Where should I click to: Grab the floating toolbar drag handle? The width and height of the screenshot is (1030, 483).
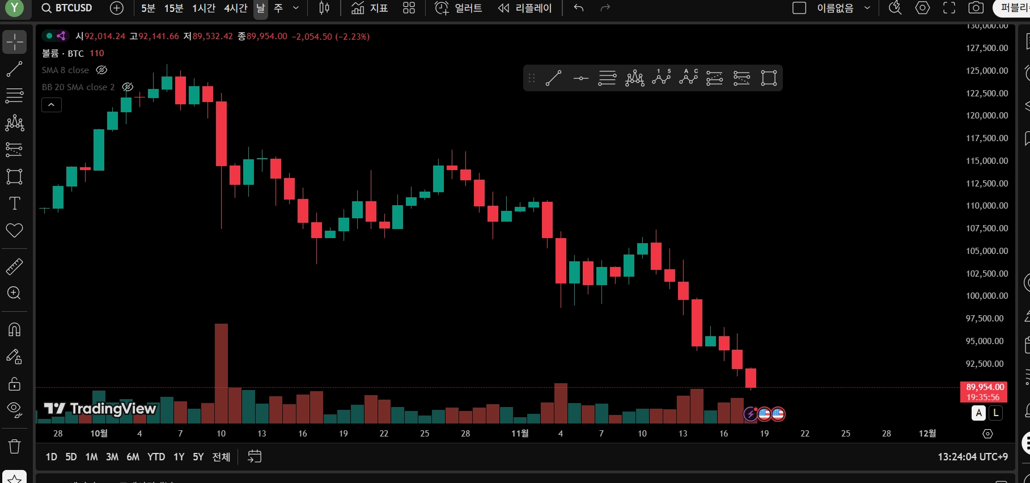[532, 78]
